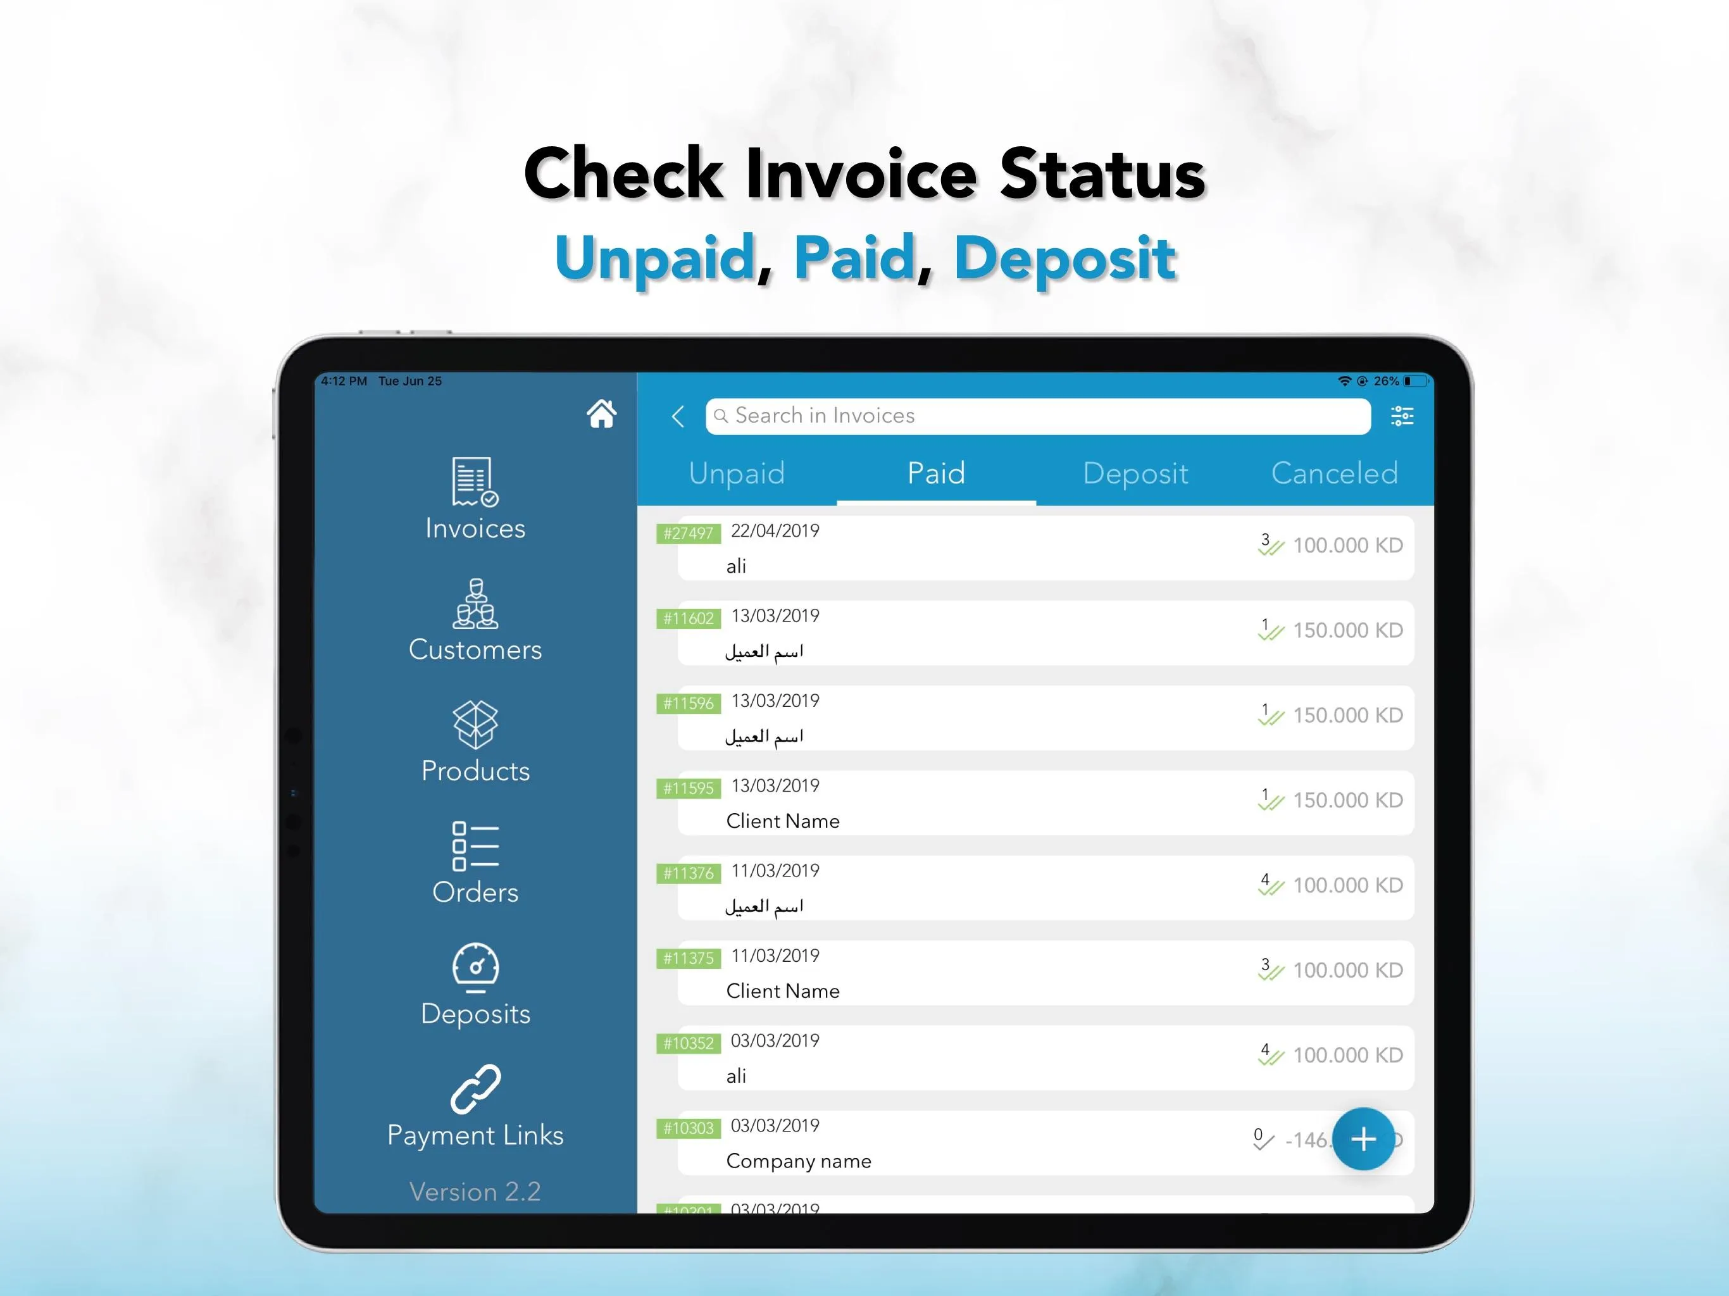Toggle the Paid filter tab active

coord(937,475)
